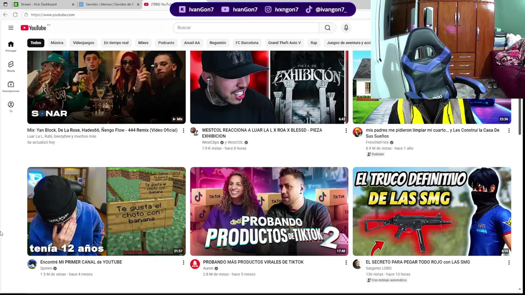Viewport: 525px width, 295px height.
Task: Click the site info icon in address bar
Action: 26,15
